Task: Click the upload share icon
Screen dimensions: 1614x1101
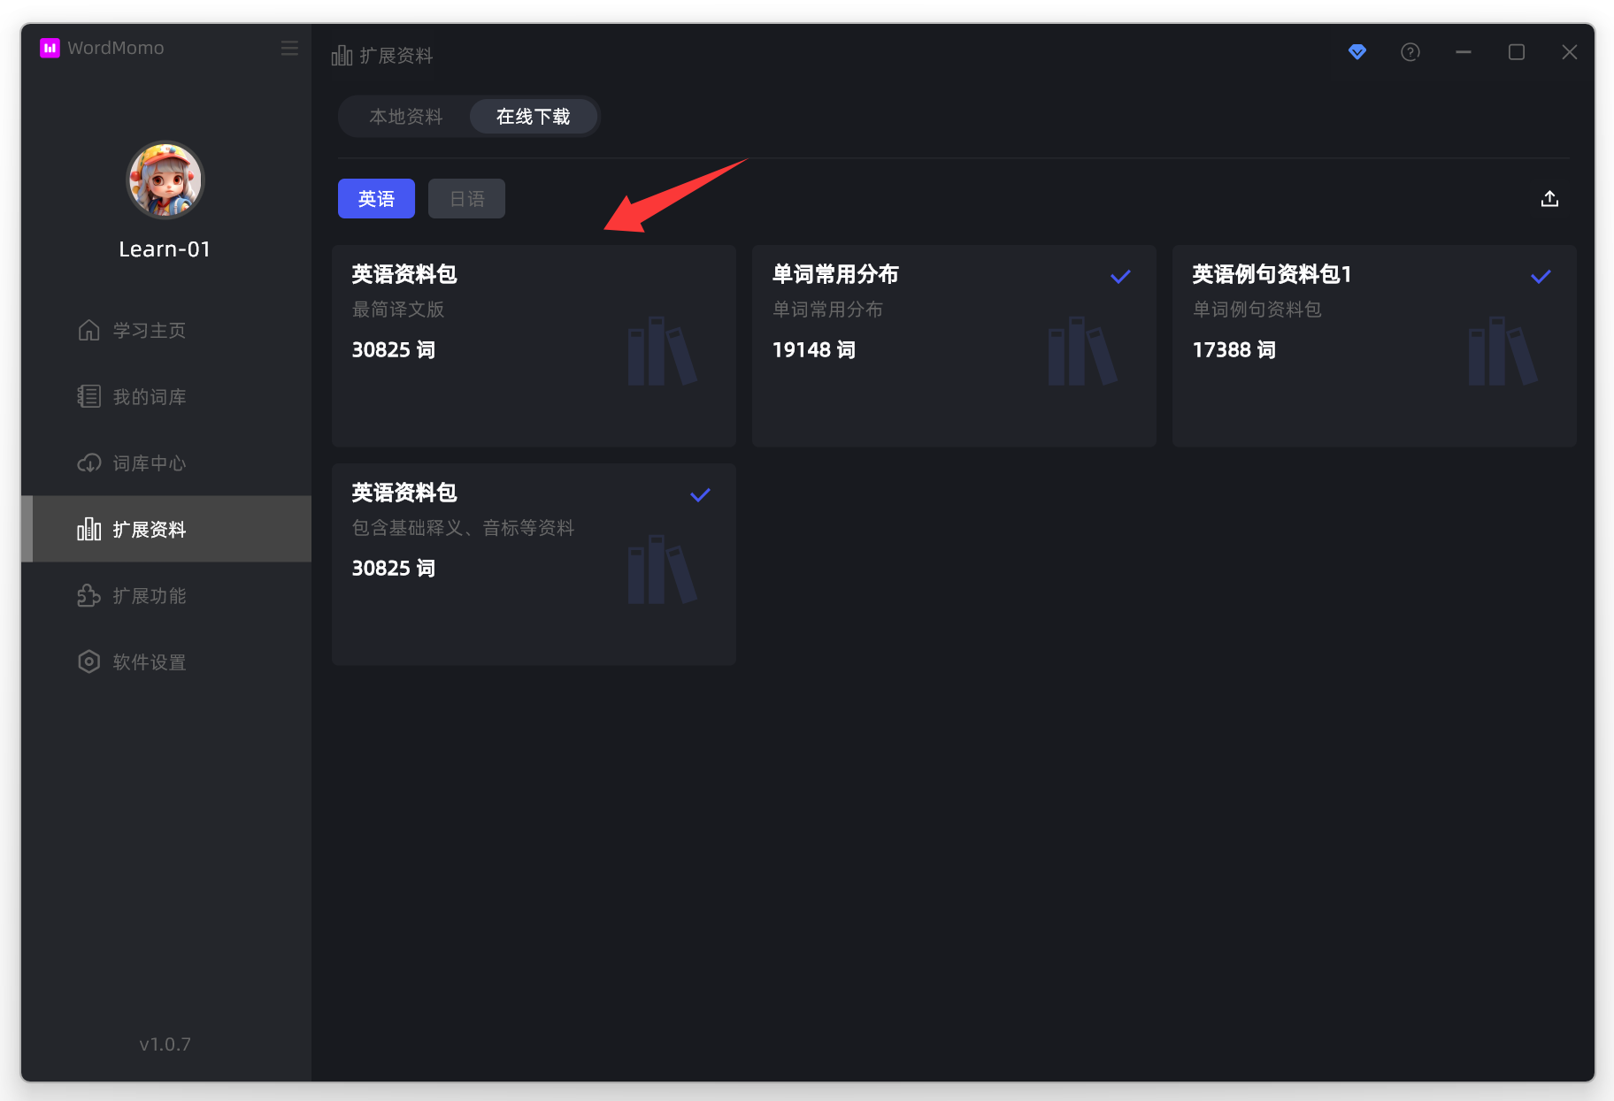Action: 1549,199
